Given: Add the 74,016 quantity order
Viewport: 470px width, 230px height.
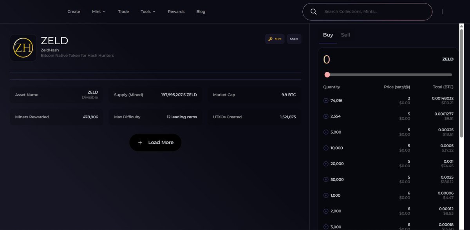Looking at the screenshot, I should [x=326, y=101].
